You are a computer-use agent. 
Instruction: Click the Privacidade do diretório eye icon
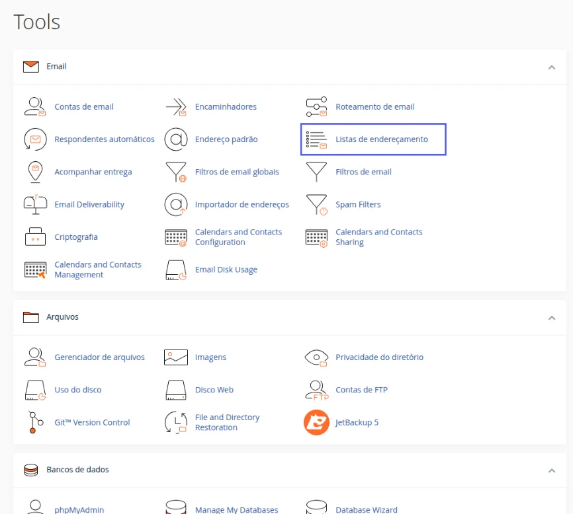(316, 358)
